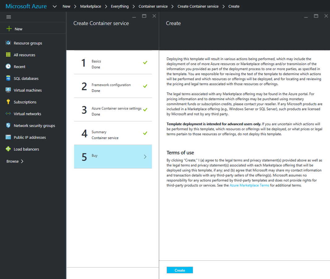The width and height of the screenshot is (330, 279).
Task: Go to Everything in breadcrumb
Action: point(120,6)
